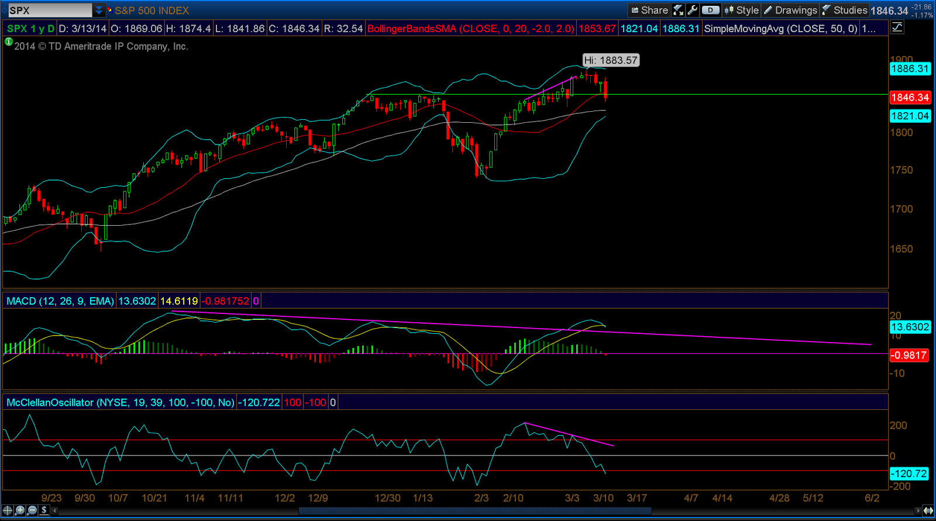Click the -120.722 McClellan header value
Viewport: 936px width, 521px height.
pos(259,402)
